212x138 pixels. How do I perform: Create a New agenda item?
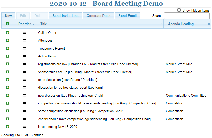point(8,16)
